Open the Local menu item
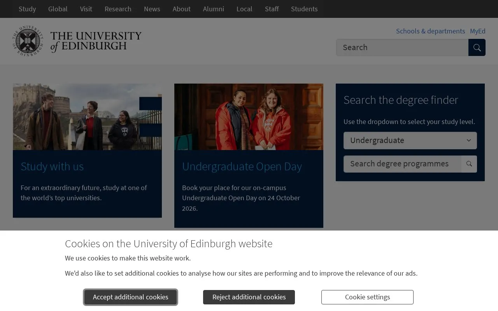This screenshot has height=311, width=498. 244,9
